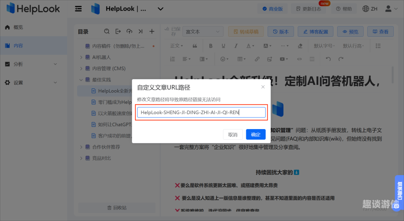Click the 商业版 badge

click(272, 9)
